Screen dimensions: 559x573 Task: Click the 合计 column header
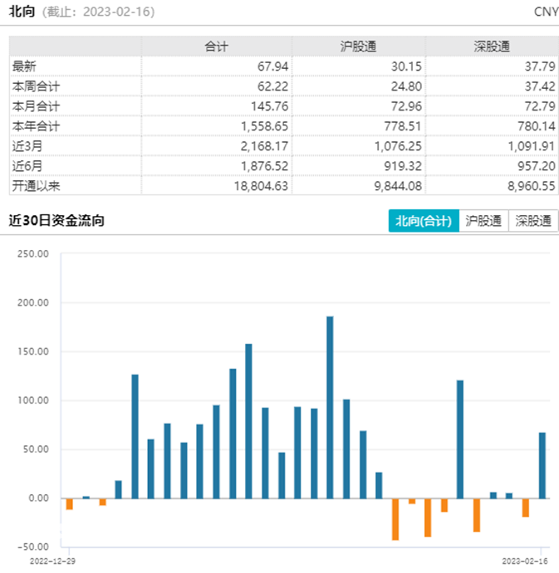coord(217,47)
